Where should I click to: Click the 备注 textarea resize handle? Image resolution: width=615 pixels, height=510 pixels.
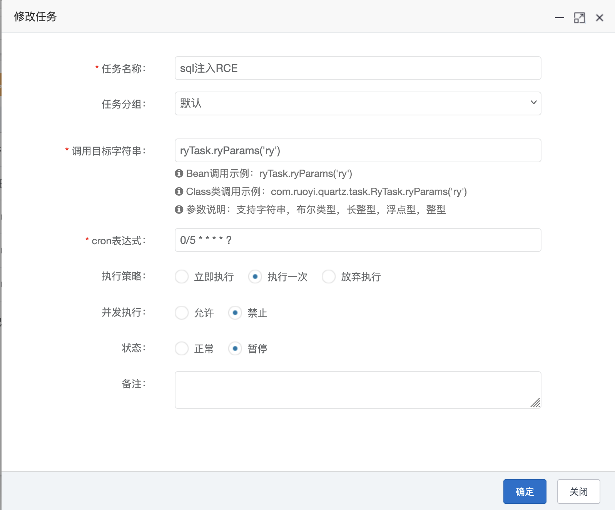tap(535, 403)
